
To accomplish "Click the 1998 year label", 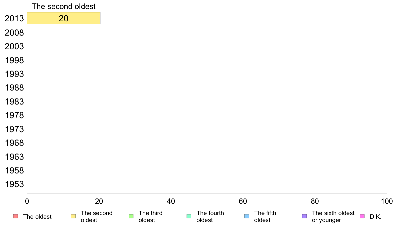I will click(14, 60).
